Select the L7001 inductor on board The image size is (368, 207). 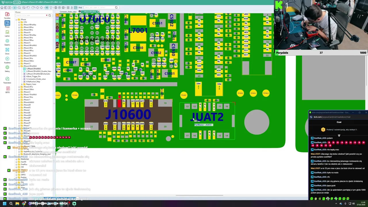[x=138, y=30]
